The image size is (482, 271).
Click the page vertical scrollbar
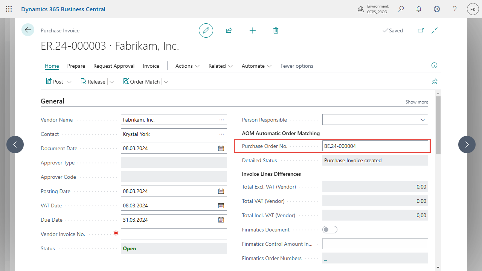tap(438, 125)
